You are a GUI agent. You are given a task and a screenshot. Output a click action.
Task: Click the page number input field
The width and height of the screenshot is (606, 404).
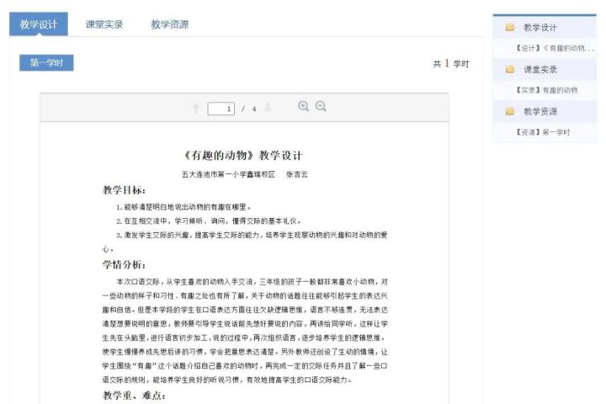click(x=221, y=109)
